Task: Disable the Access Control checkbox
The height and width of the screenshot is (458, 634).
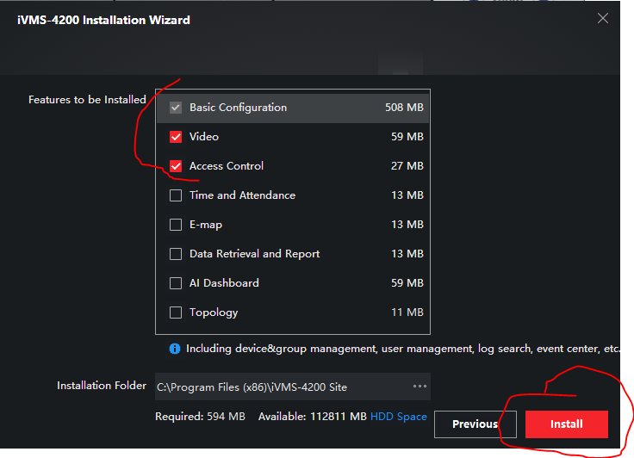Action: click(x=176, y=166)
